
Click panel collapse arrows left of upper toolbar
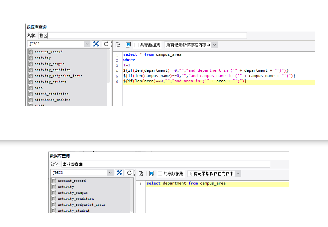point(112,44)
